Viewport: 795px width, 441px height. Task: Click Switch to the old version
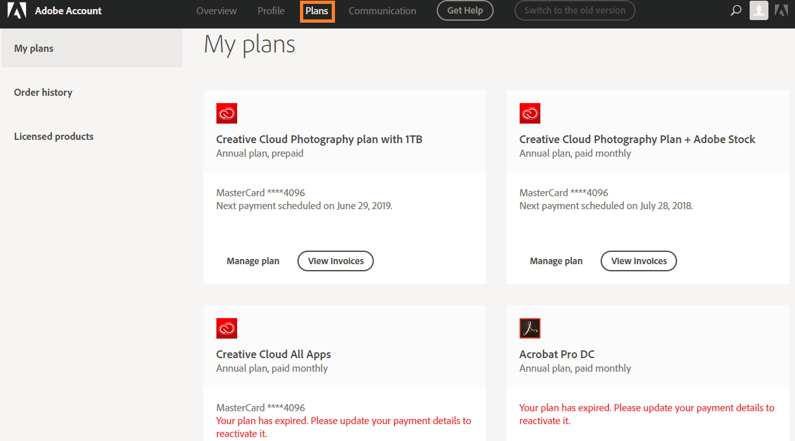575,10
